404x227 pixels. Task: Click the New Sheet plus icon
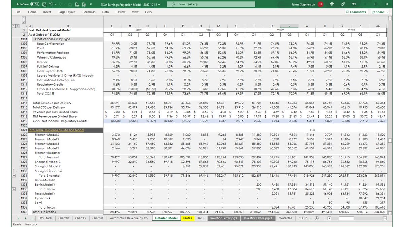click(316, 218)
